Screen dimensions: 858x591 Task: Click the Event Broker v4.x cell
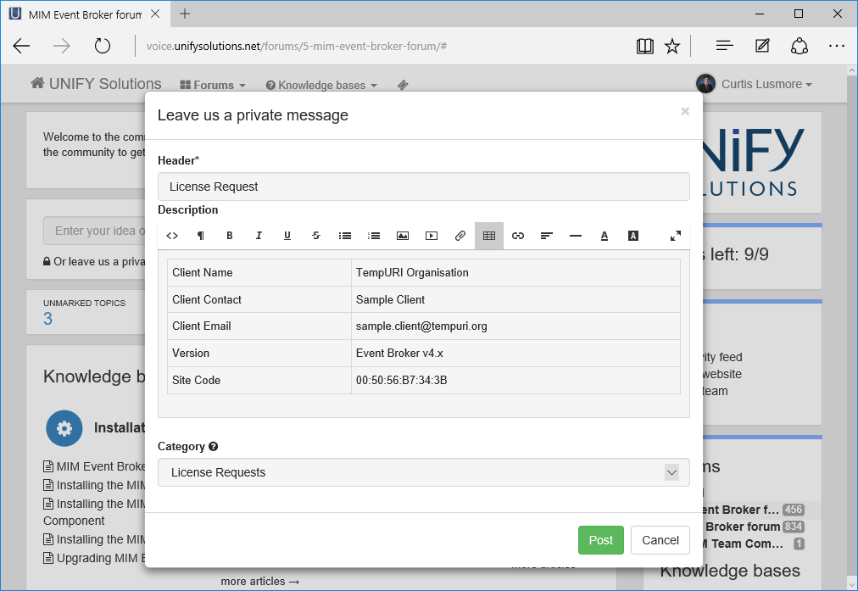point(515,353)
